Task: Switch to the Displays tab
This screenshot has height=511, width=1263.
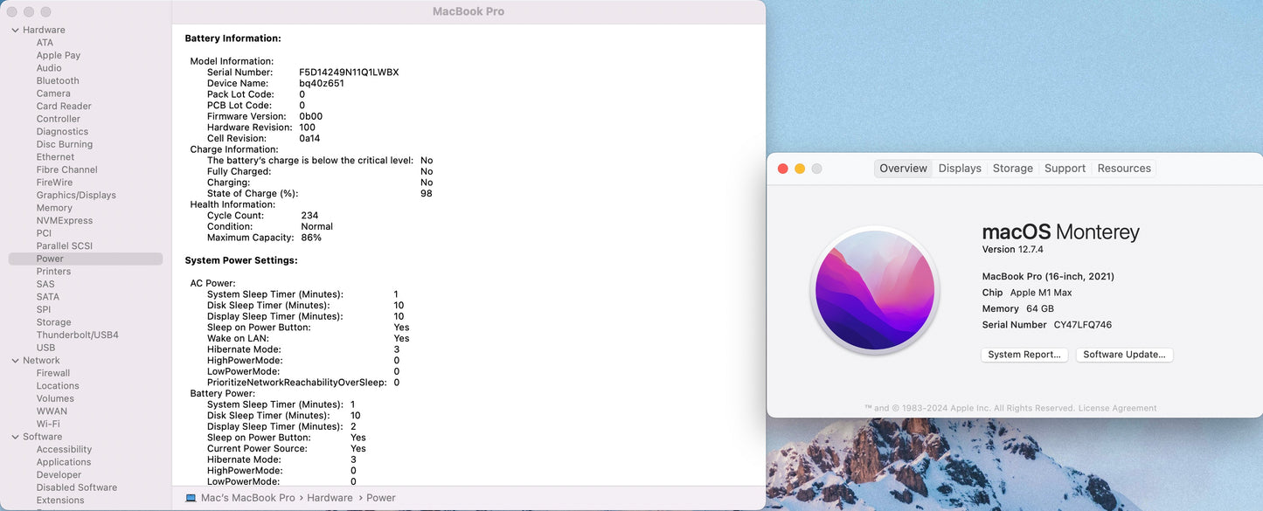Action: [960, 169]
